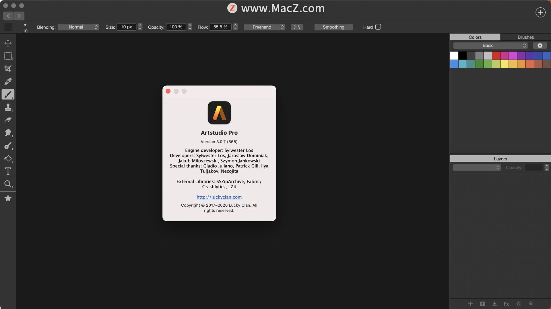Click the Layers panel header
This screenshot has width=551, height=309.
click(500, 159)
